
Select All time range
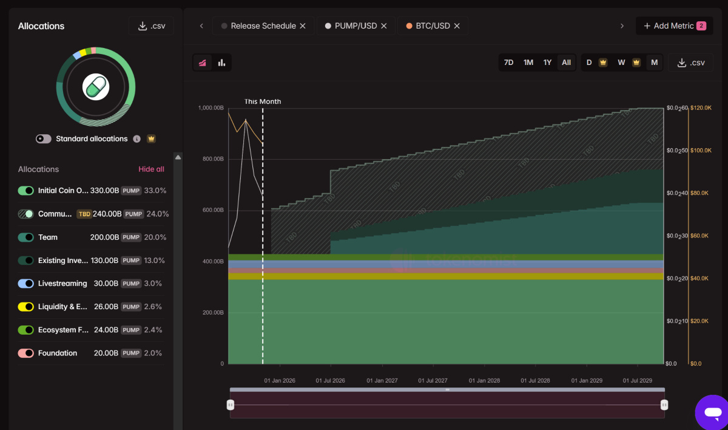[566, 63]
